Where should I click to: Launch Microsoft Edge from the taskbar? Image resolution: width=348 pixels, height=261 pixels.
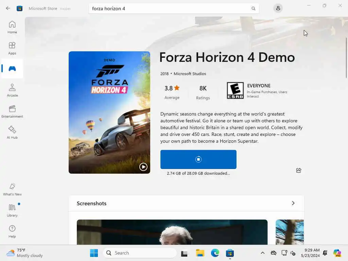coord(215,253)
